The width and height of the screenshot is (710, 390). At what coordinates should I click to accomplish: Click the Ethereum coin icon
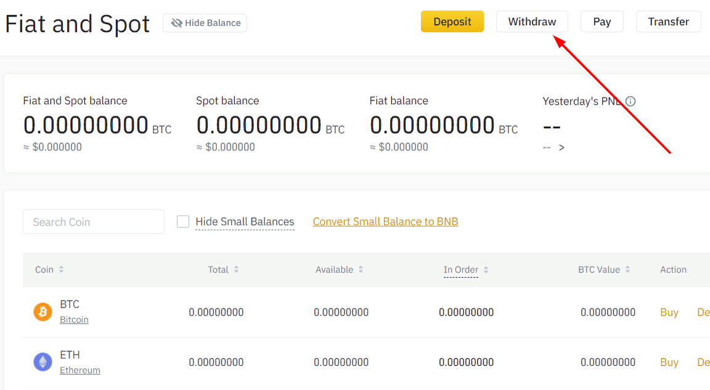click(42, 362)
